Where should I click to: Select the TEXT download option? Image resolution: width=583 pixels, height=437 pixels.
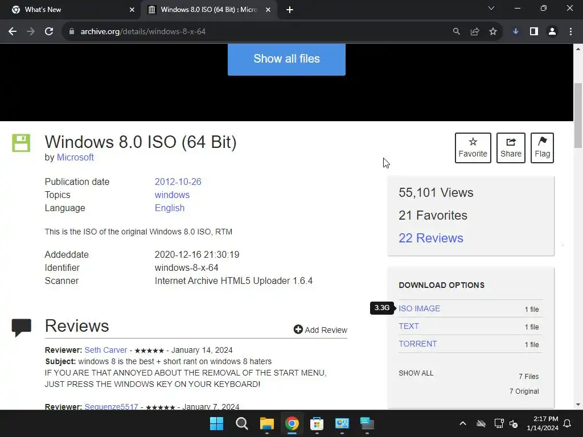pyautogui.click(x=409, y=326)
